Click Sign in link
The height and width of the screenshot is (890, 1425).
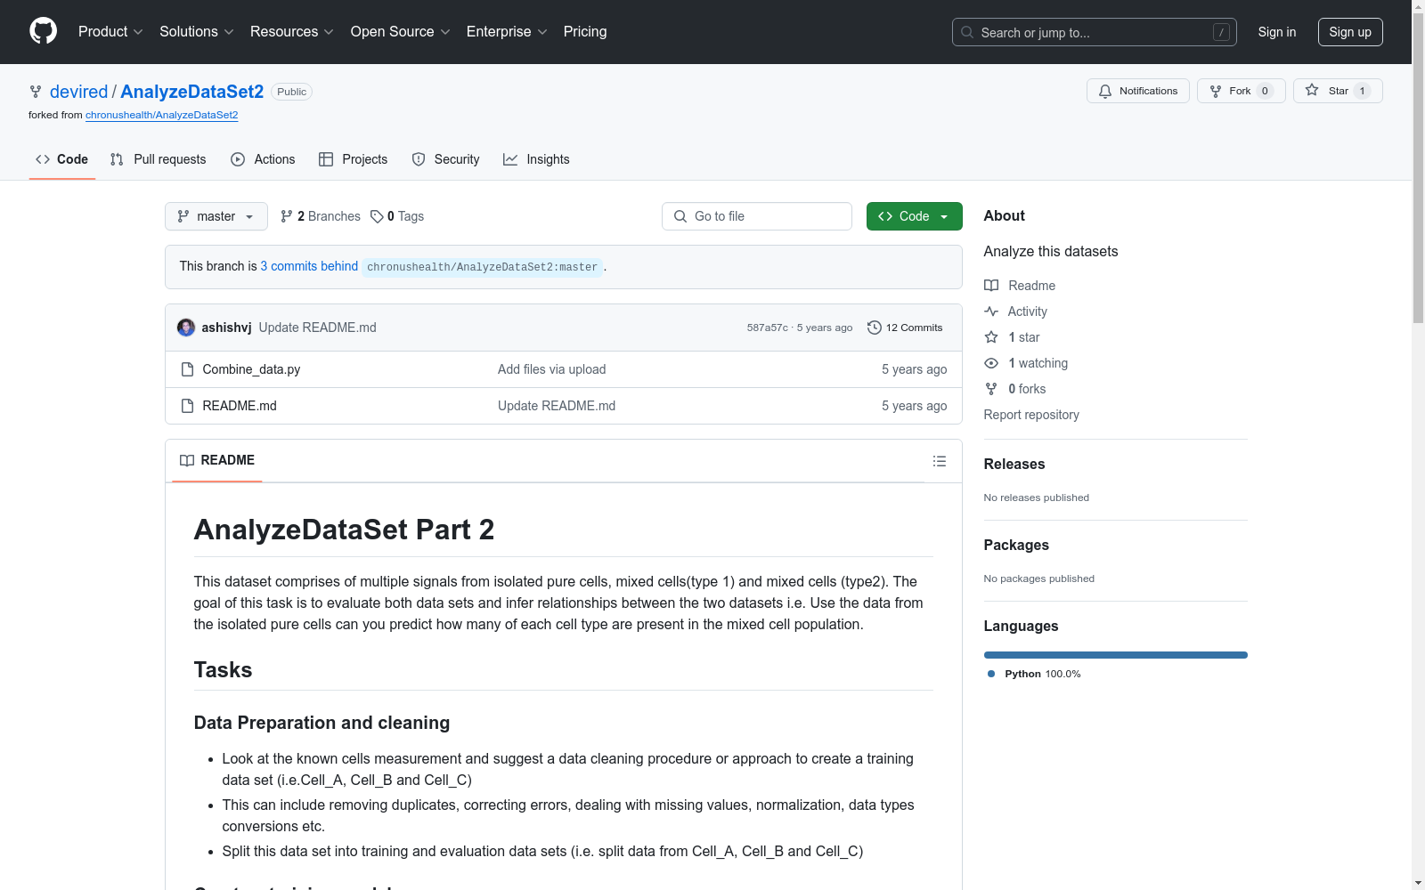[x=1276, y=32]
